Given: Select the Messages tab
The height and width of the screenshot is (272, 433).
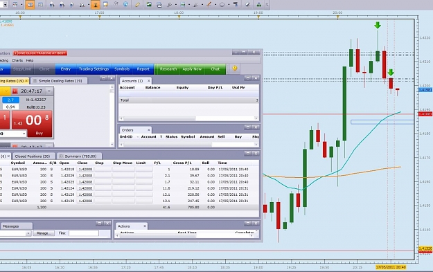Looking at the screenshot, I should click(16, 226).
